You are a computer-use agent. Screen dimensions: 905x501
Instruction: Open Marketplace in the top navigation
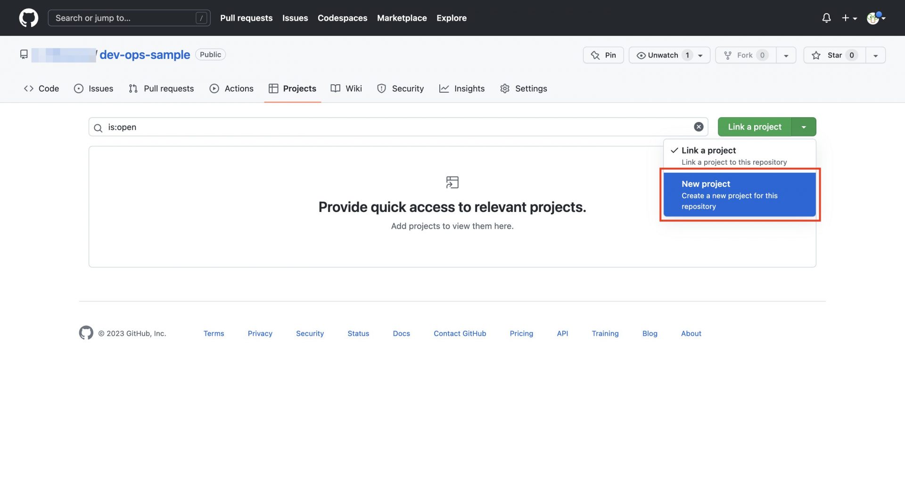402,18
